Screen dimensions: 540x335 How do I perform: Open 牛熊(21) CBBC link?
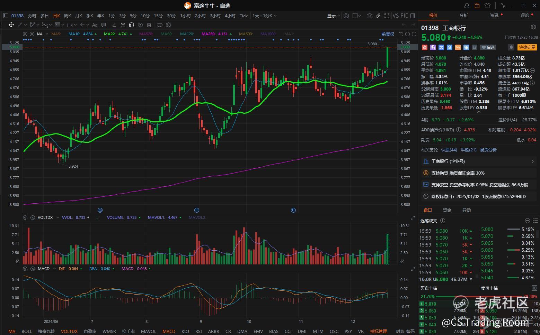[x=468, y=150]
